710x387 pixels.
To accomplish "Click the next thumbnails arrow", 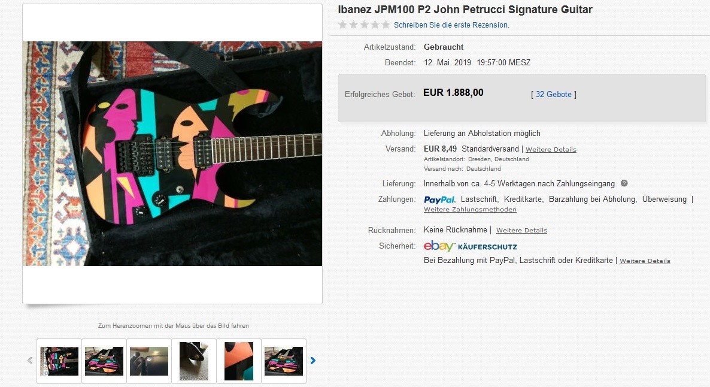I will (x=312, y=361).
